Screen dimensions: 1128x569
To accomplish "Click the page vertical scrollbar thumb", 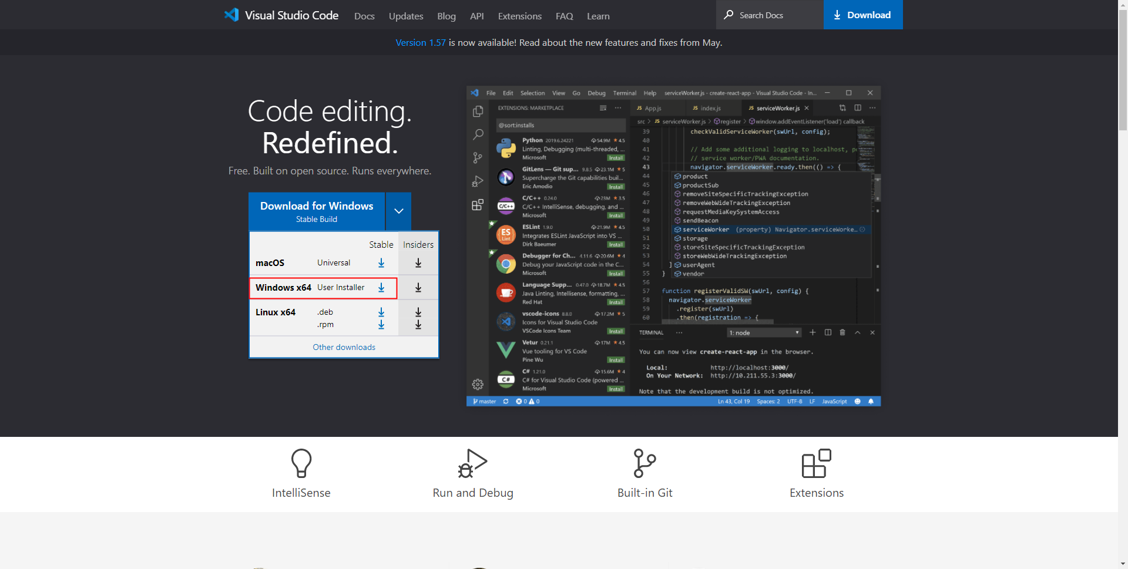I will 1123,70.
